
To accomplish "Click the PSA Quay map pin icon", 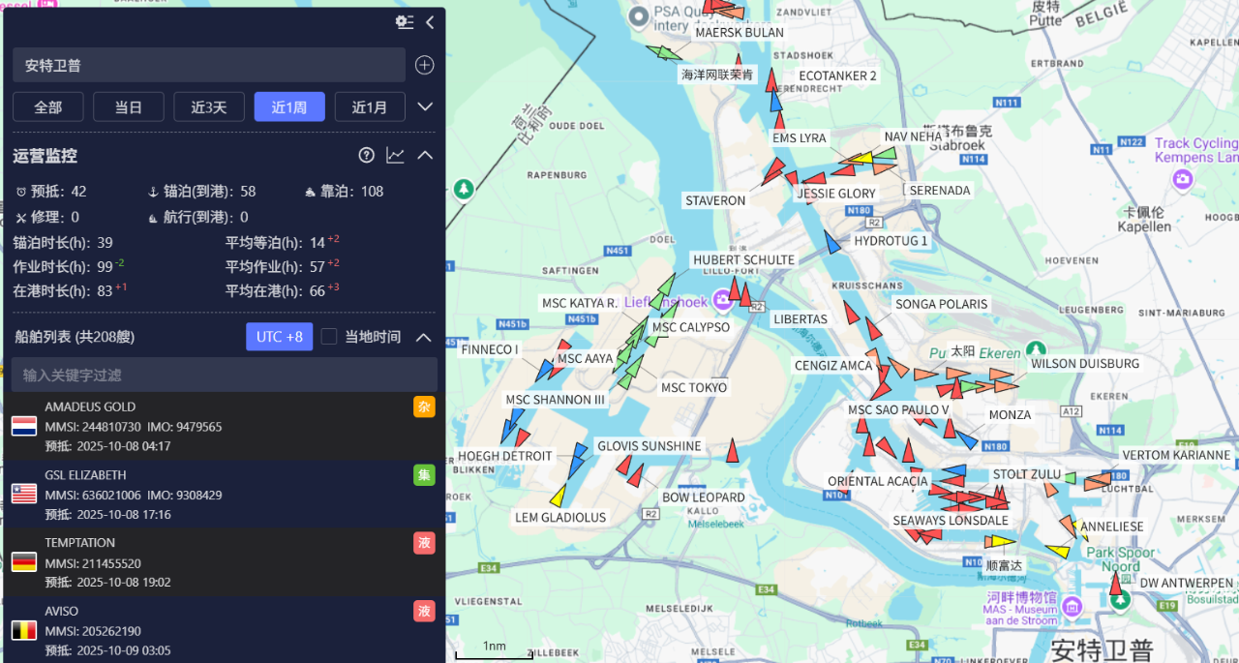I will 638,16.
